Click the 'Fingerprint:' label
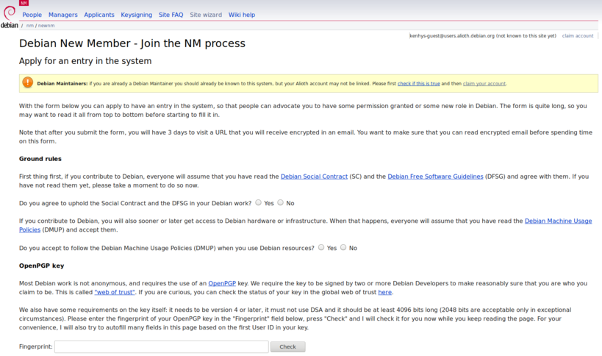Viewport: 602px width, 356px height. [x=36, y=346]
